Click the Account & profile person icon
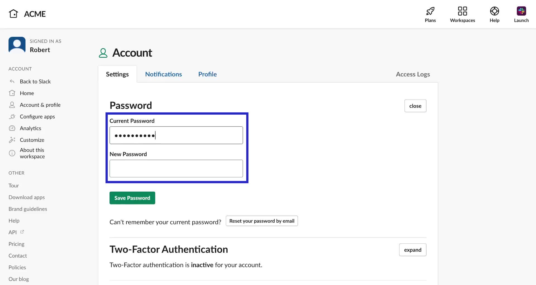The image size is (536, 285). [12, 105]
